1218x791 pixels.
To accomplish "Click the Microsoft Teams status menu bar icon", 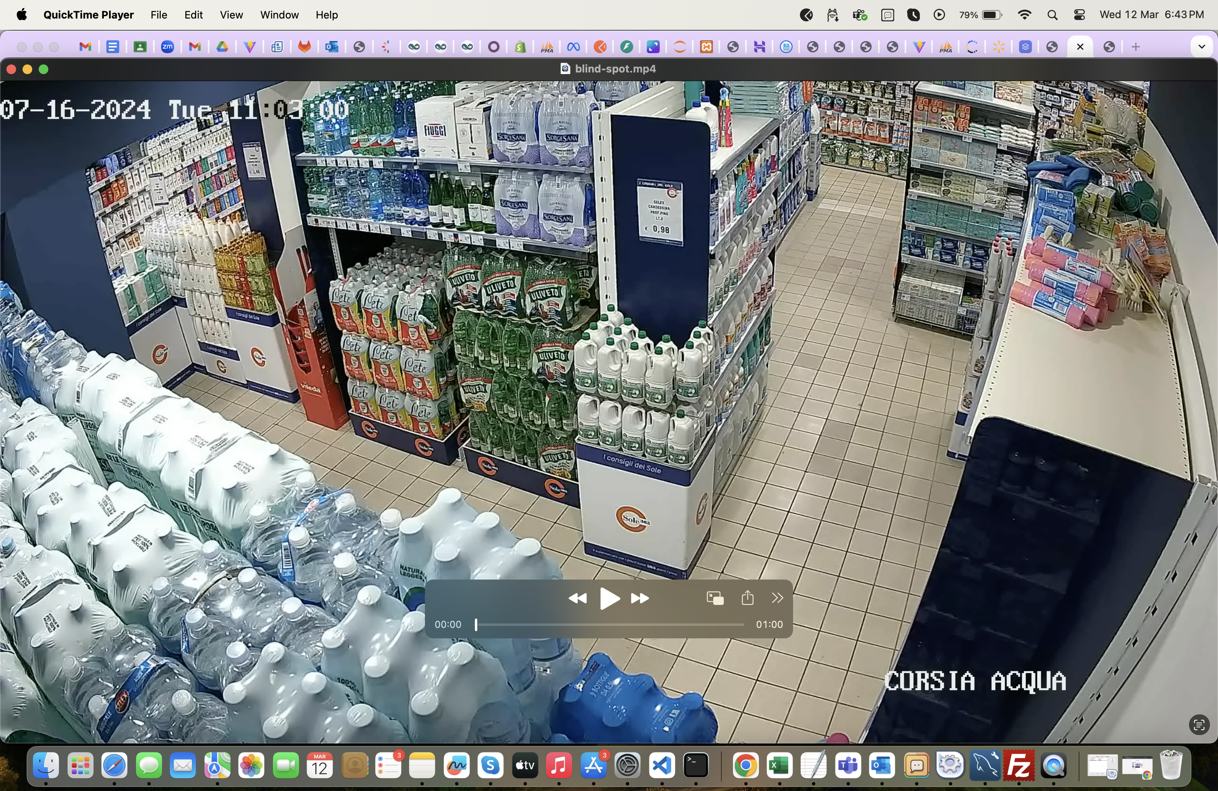I will point(860,15).
